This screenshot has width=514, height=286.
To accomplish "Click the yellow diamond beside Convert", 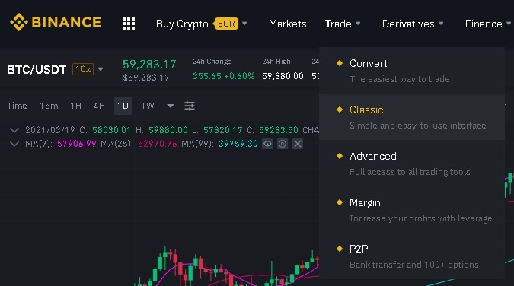I will (x=340, y=63).
